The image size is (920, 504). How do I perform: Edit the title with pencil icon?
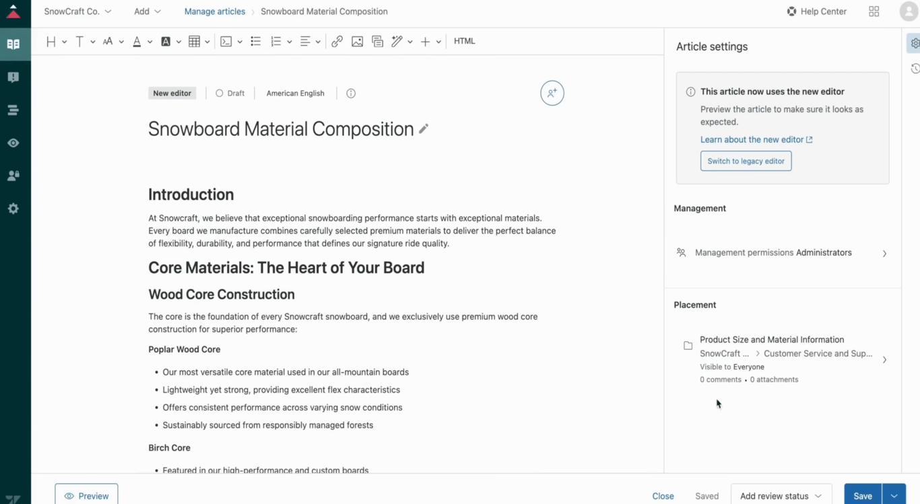point(424,129)
